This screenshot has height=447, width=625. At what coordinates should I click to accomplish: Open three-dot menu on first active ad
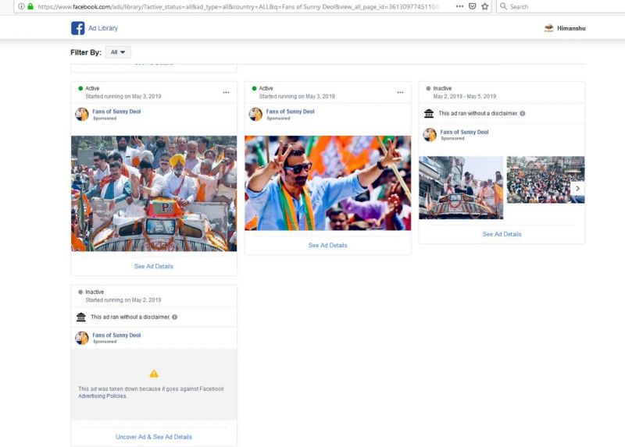[x=226, y=92]
